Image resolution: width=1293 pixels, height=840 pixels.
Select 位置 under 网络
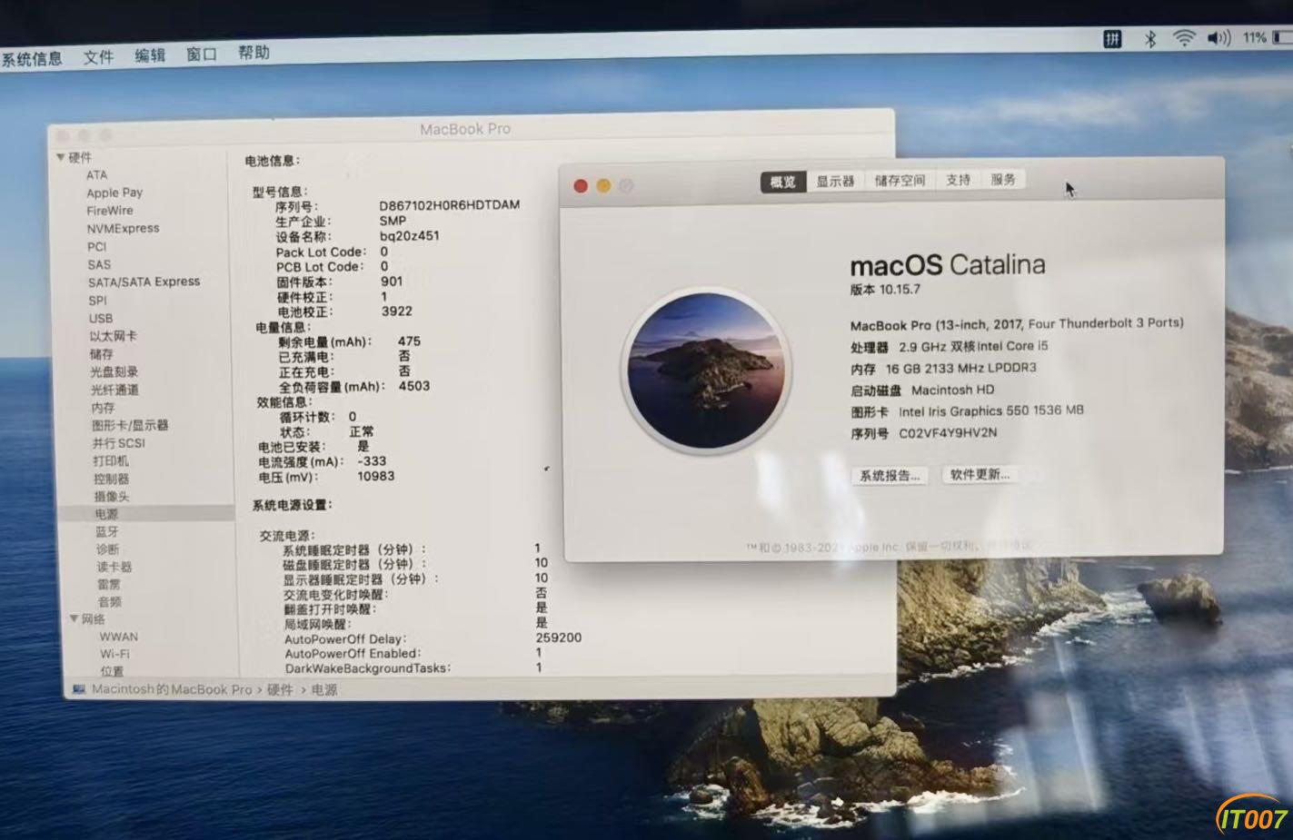[112, 671]
